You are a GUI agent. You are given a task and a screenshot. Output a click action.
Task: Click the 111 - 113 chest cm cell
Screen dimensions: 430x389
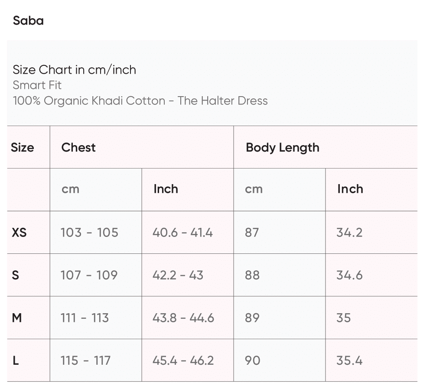click(x=85, y=318)
